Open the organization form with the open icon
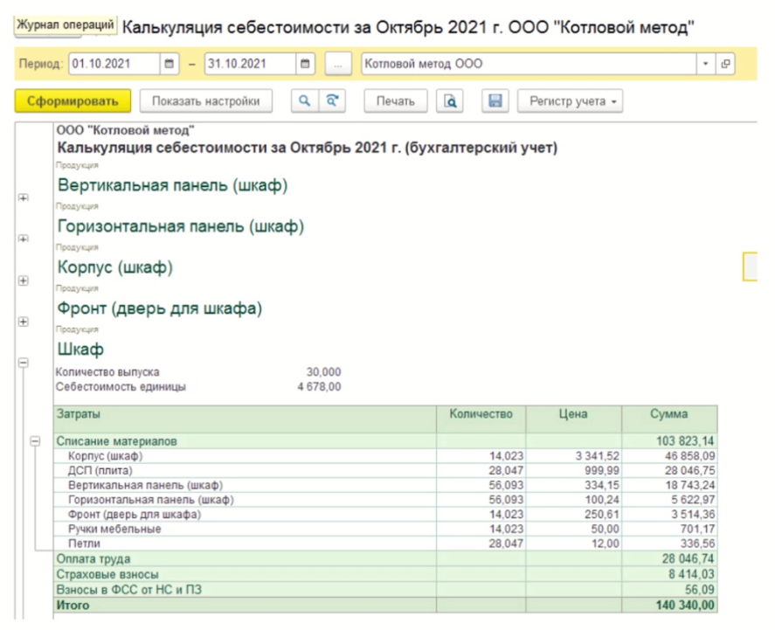This screenshot has width=775, height=630. (725, 65)
